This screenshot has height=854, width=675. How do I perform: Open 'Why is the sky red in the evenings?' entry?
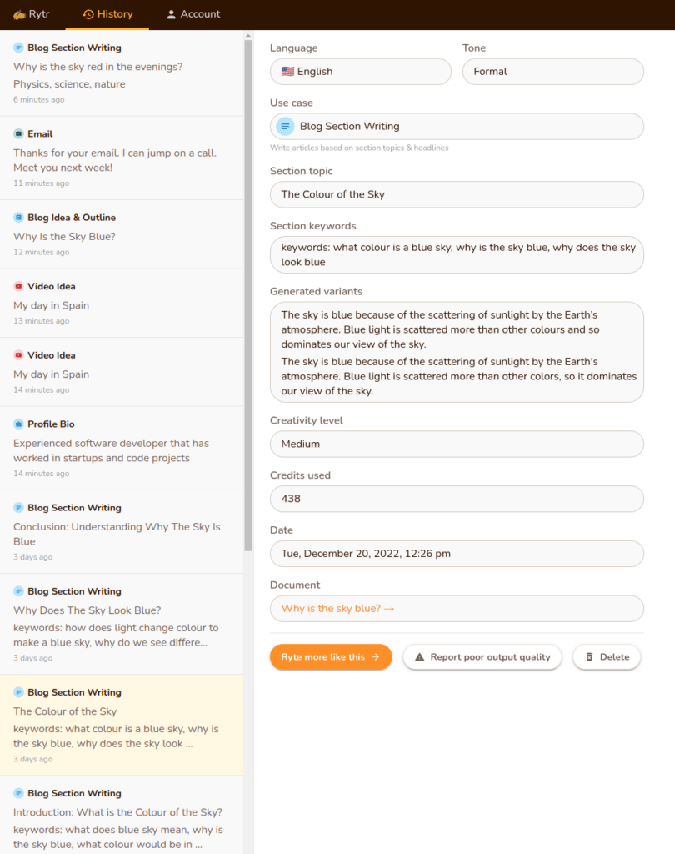[x=122, y=73]
